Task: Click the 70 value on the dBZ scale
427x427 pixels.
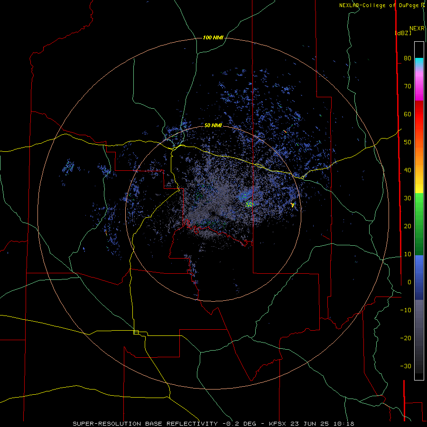Action: pos(408,86)
